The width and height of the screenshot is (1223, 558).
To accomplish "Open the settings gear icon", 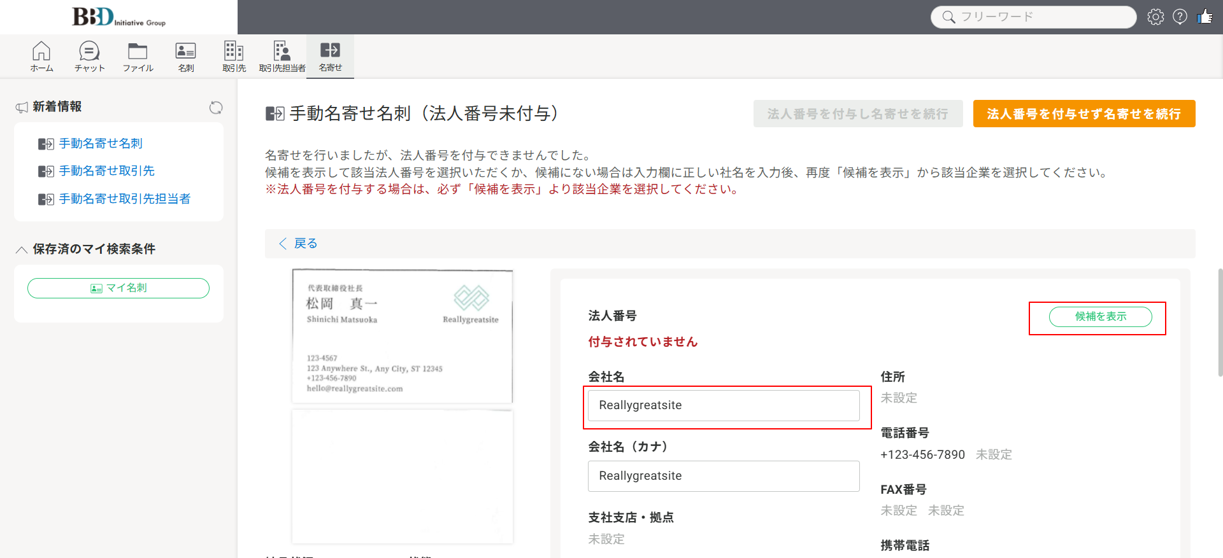I will 1155,17.
